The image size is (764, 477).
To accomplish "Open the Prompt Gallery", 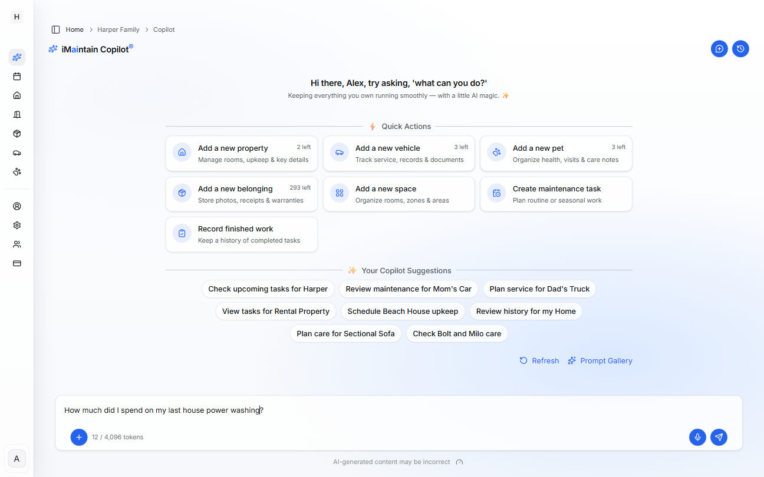I will coord(605,360).
